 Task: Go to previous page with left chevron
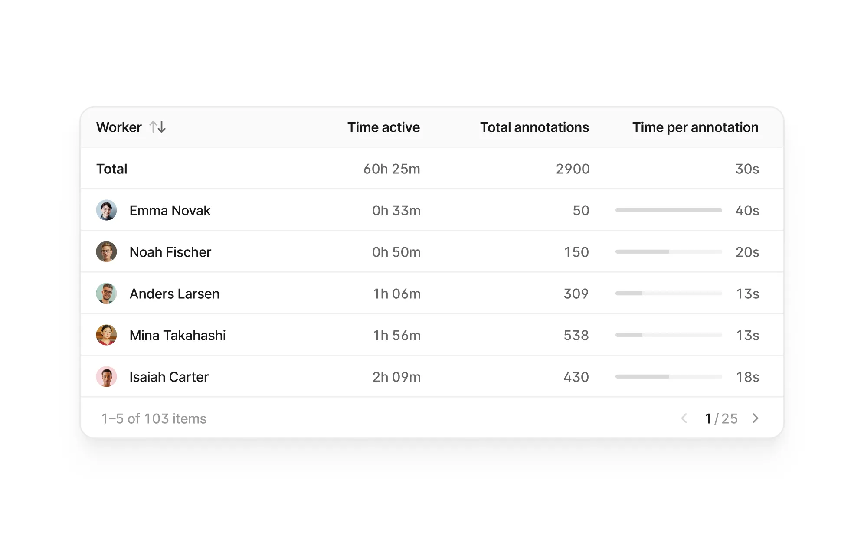click(684, 418)
